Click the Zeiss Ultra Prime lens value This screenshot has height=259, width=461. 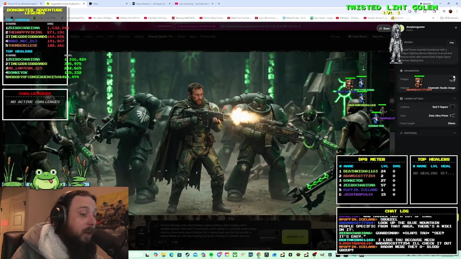[x=438, y=115]
